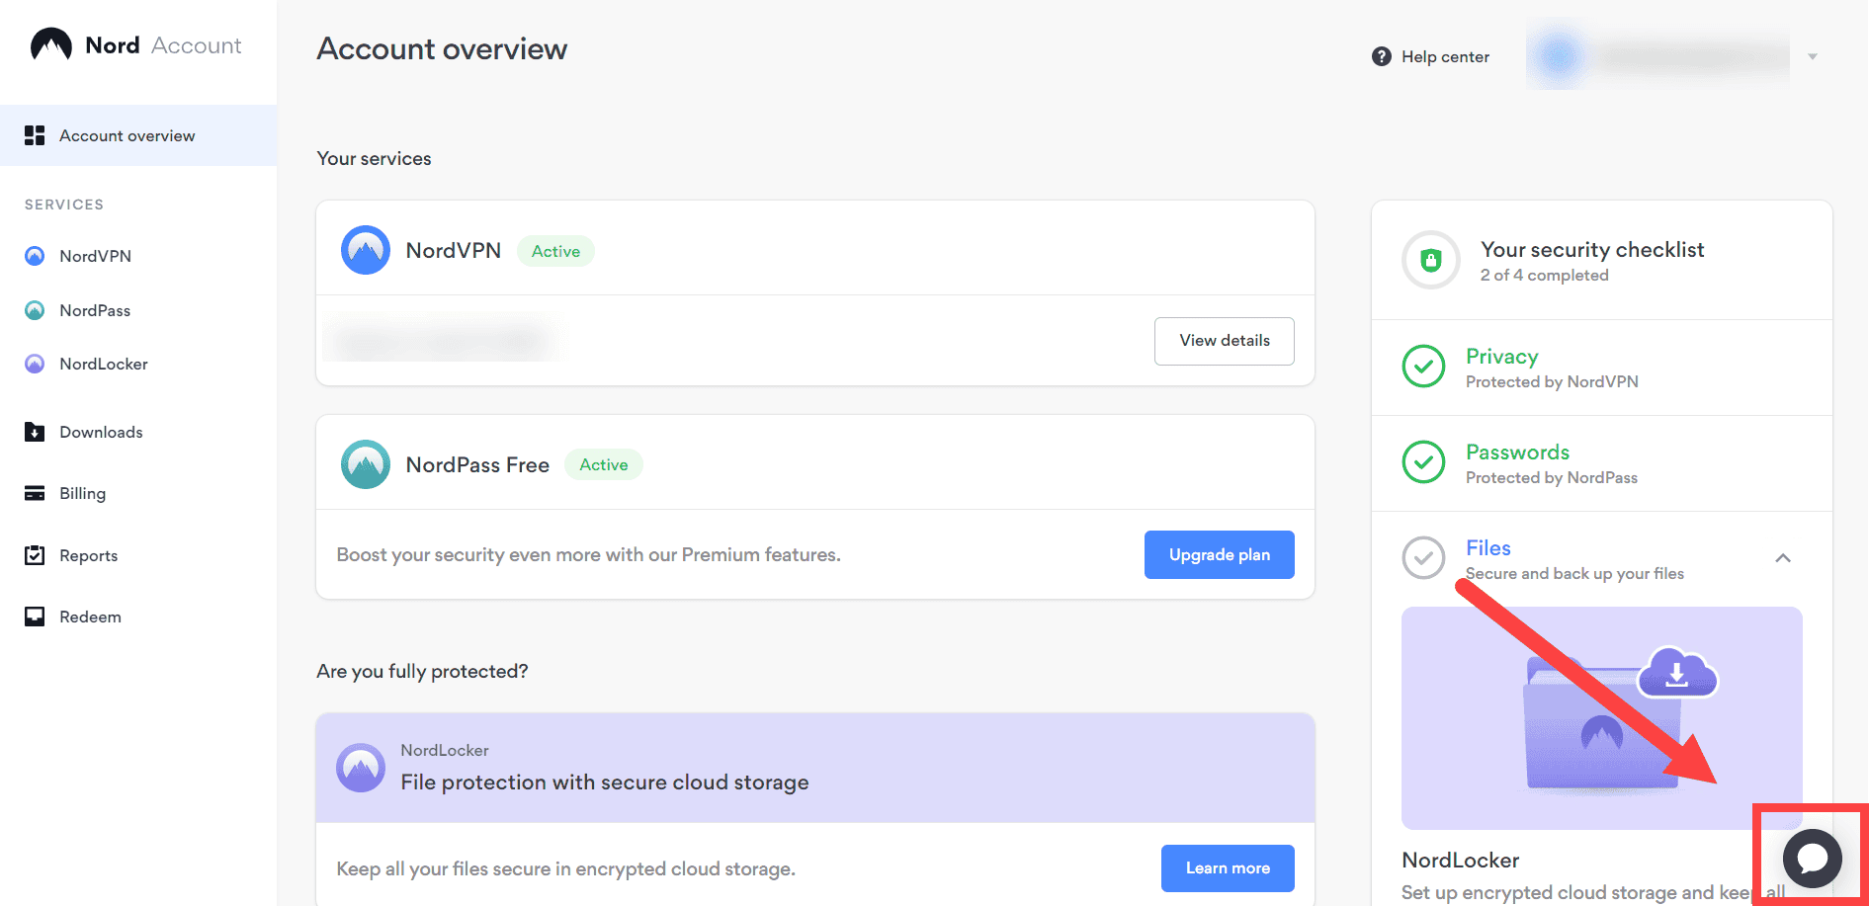Open NordLocker service page
The image size is (1869, 906).
pos(104,364)
